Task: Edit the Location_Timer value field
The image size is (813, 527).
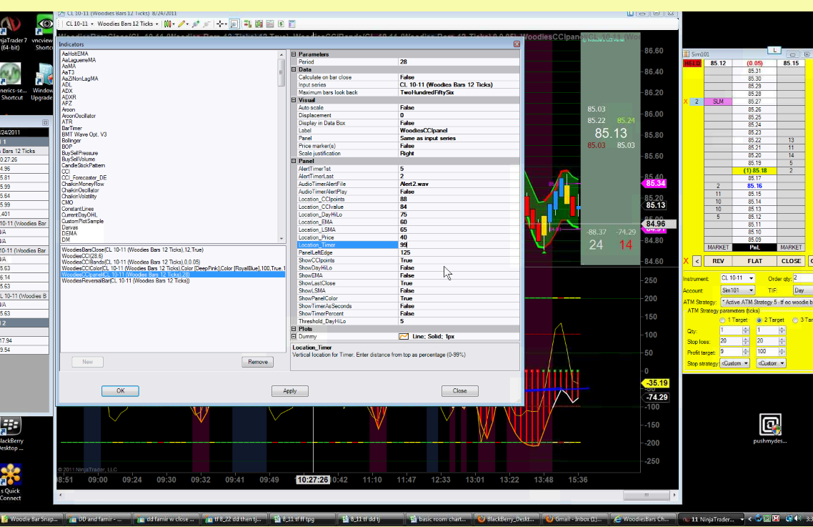Action: 459,245
